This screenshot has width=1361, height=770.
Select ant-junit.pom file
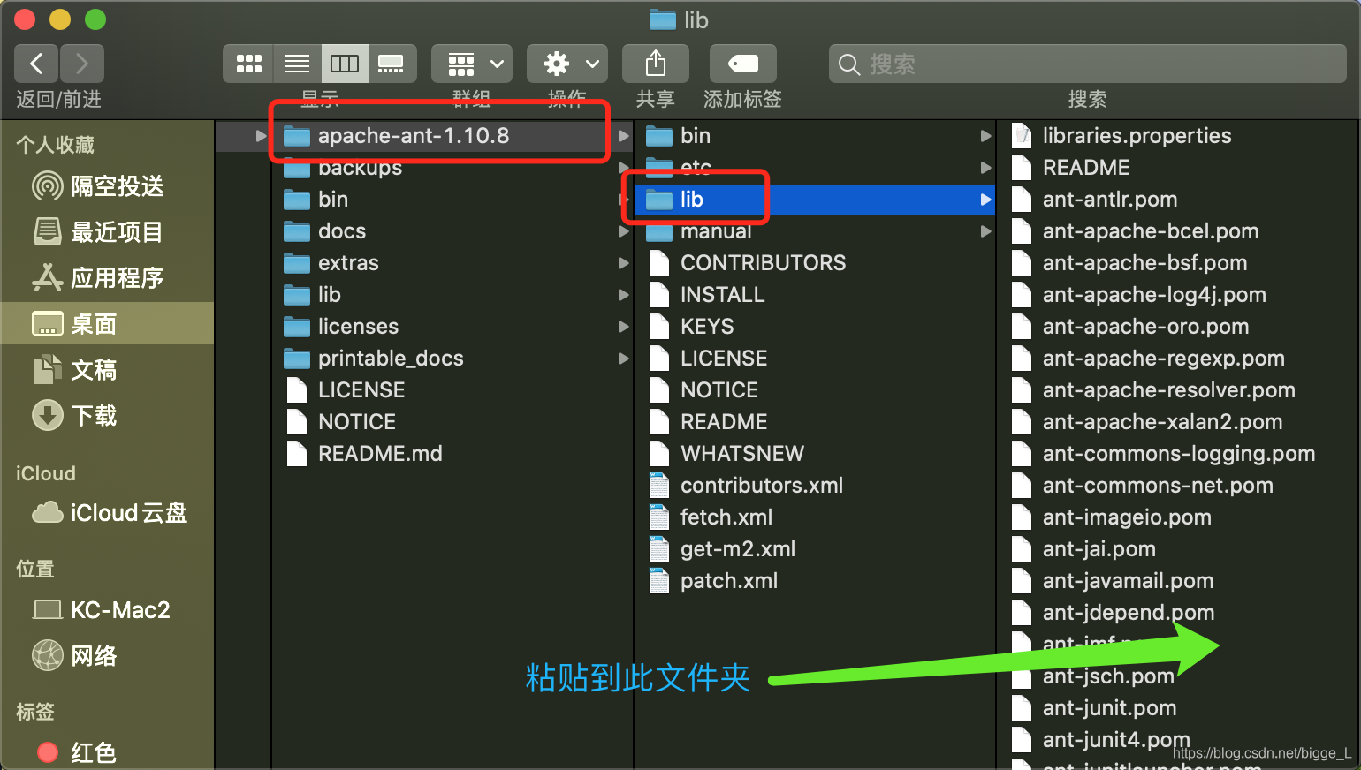click(1178, 708)
